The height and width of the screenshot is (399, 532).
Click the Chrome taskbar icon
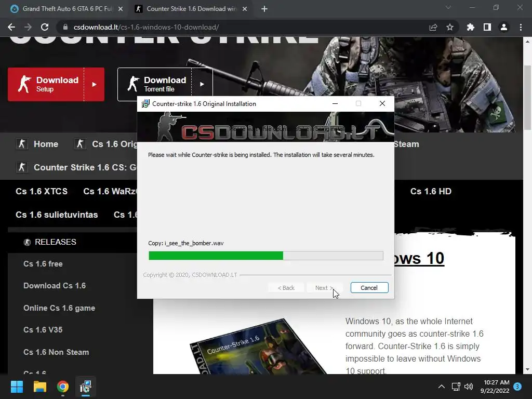[63, 387]
